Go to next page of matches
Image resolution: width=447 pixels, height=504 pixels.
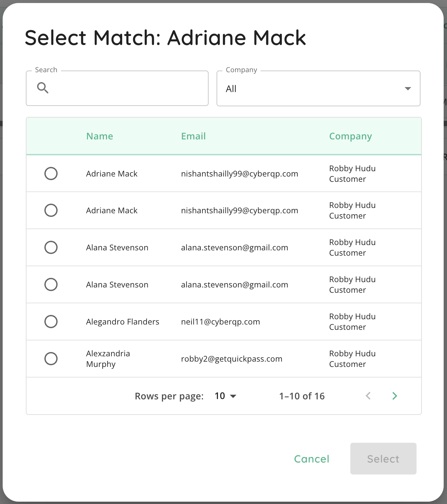click(394, 396)
